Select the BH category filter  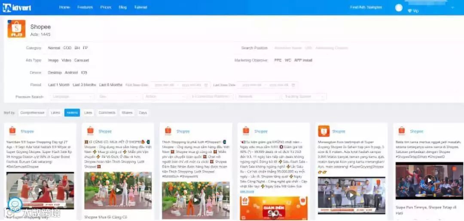77,48
